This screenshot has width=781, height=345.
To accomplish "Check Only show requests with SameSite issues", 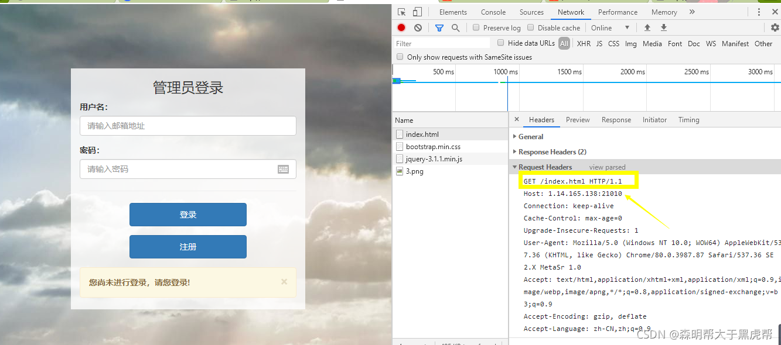I will [400, 57].
